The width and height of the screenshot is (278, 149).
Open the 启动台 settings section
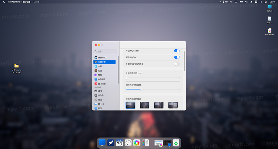pyautogui.click(x=105, y=95)
